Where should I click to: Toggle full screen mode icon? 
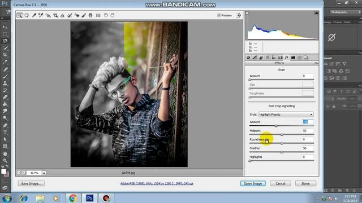[238, 15]
